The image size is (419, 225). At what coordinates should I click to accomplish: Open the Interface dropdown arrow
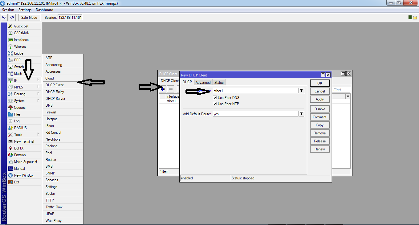point(302,91)
